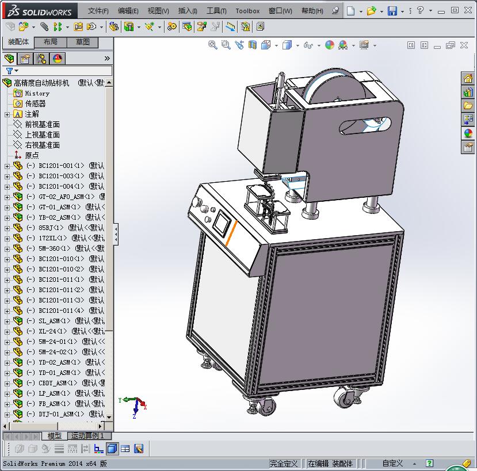
Task: Expand the GT-02_AFO_ASM<1> subassembly
Action: pos(7,197)
